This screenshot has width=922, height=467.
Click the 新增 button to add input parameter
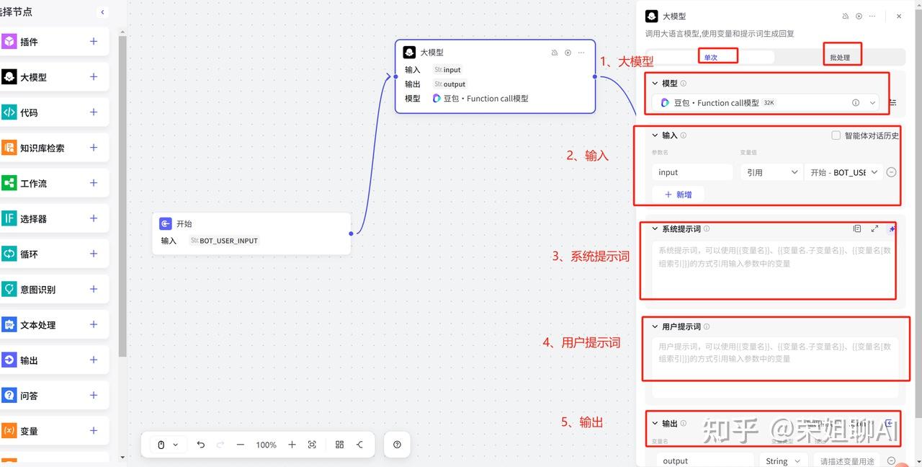(678, 194)
